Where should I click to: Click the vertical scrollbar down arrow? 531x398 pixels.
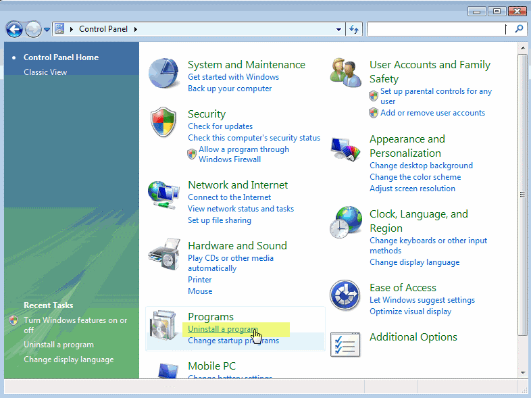click(522, 373)
